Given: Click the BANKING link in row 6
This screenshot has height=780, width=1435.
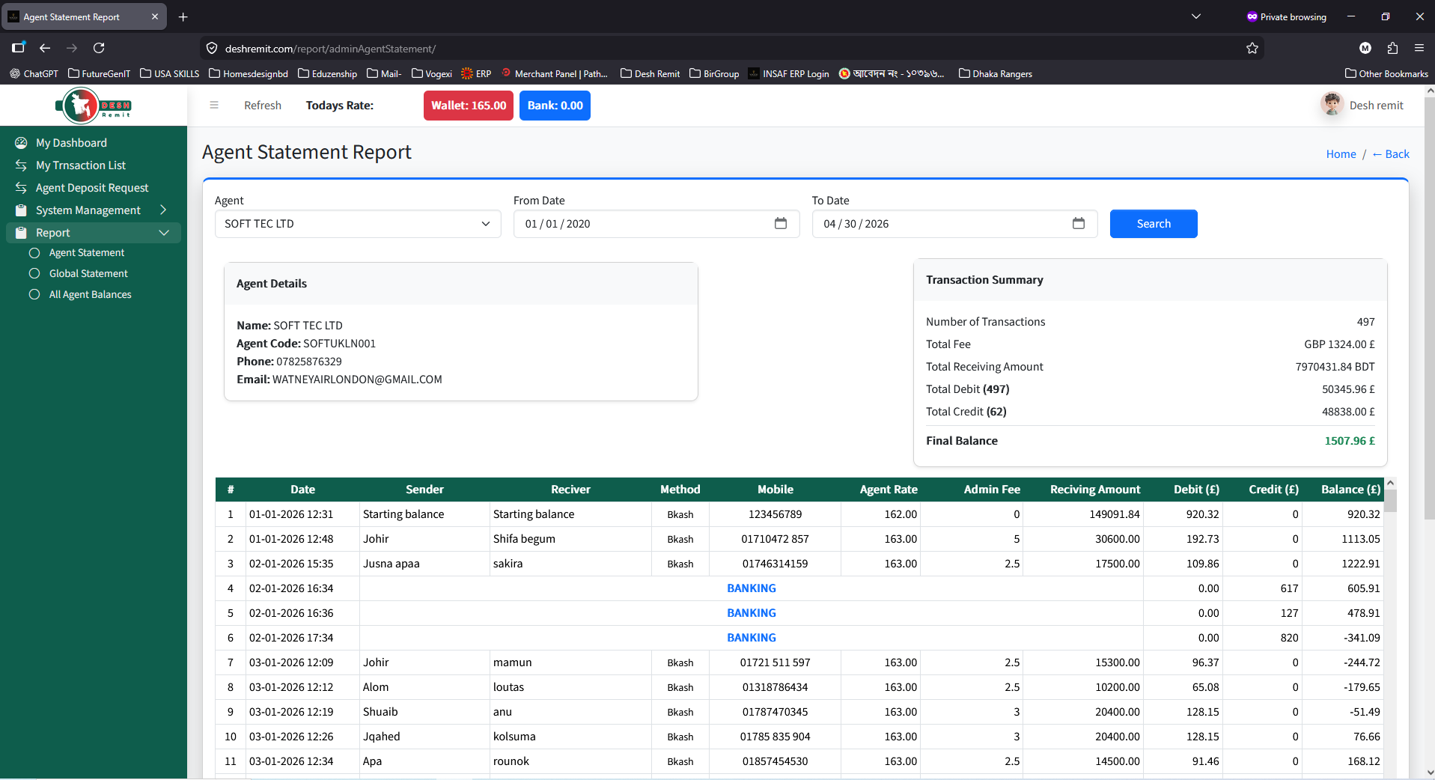Looking at the screenshot, I should (752, 638).
